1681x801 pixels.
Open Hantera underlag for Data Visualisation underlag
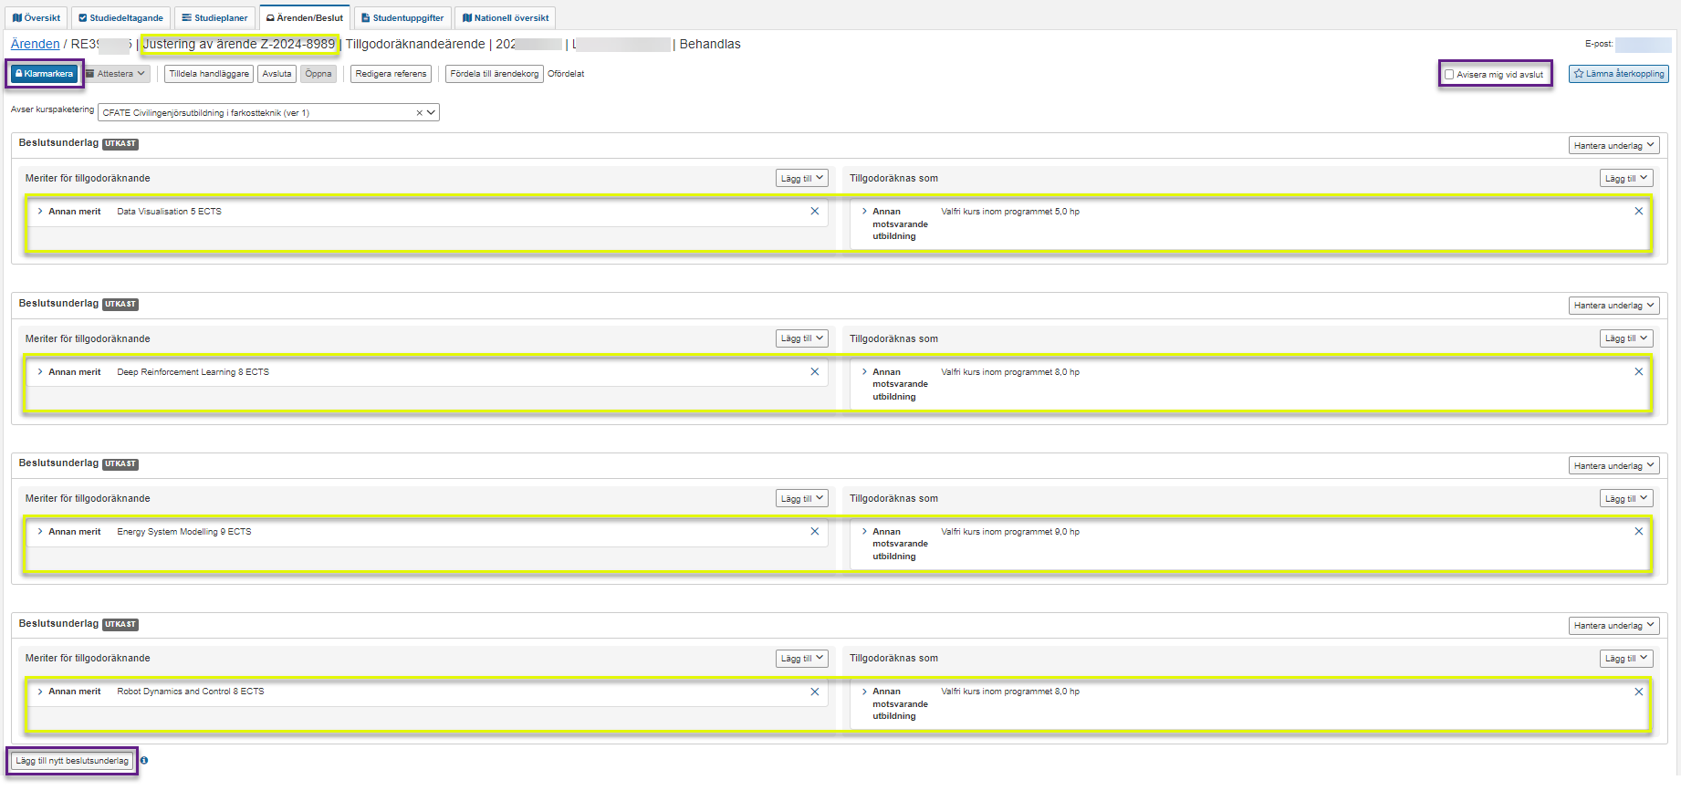(1613, 146)
